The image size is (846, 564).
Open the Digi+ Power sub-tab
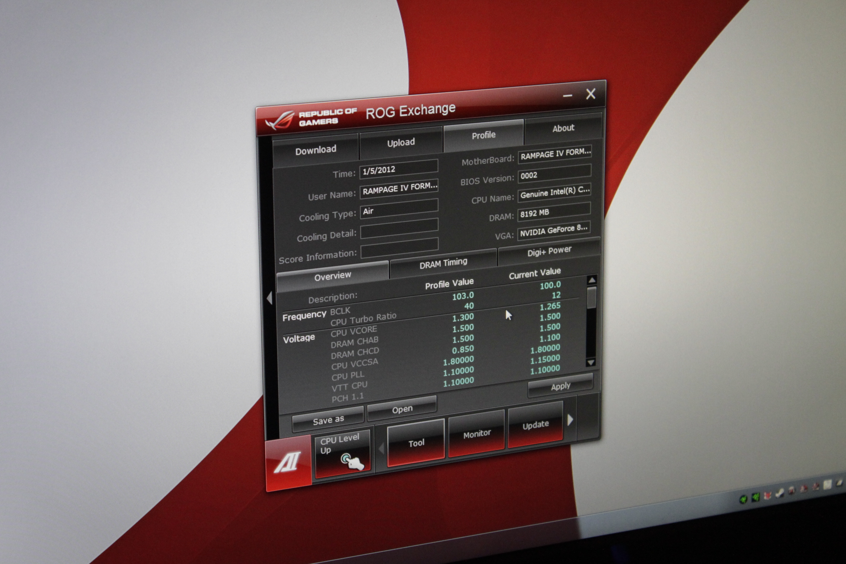[x=549, y=251]
